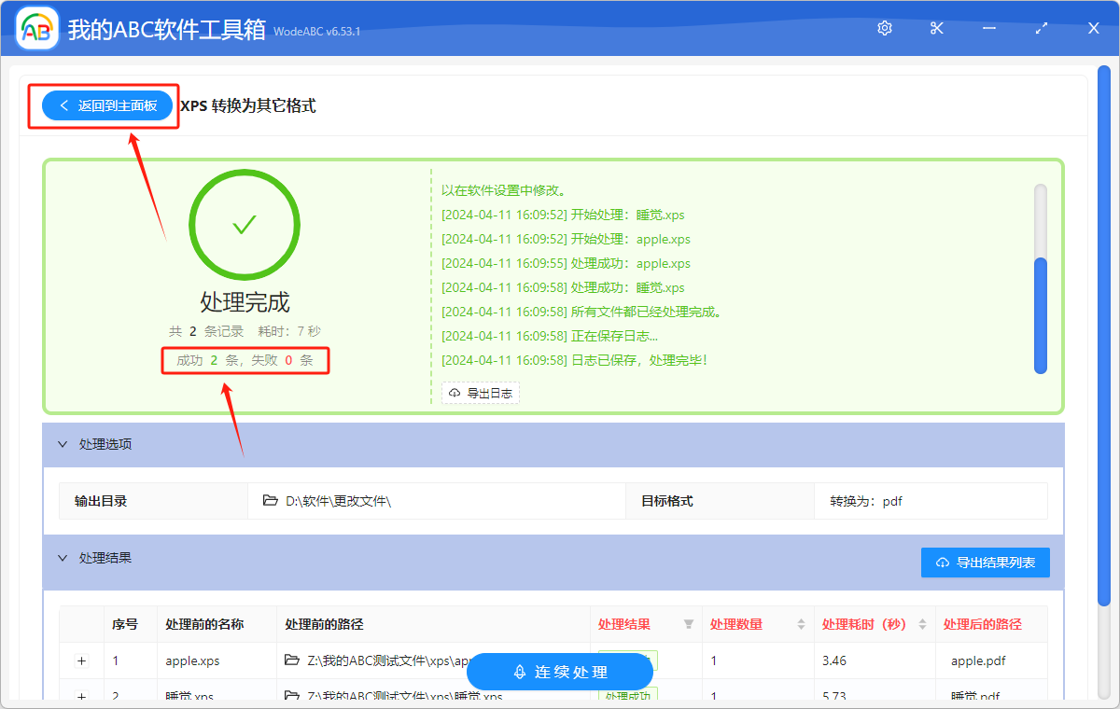This screenshot has height=709, width=1120.
Task: Expand the apple.xps row with plus icon
Action: pyautogui.click(x=82, y=660)
